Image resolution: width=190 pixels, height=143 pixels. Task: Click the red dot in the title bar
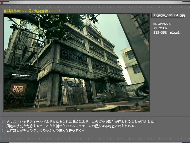2,3
